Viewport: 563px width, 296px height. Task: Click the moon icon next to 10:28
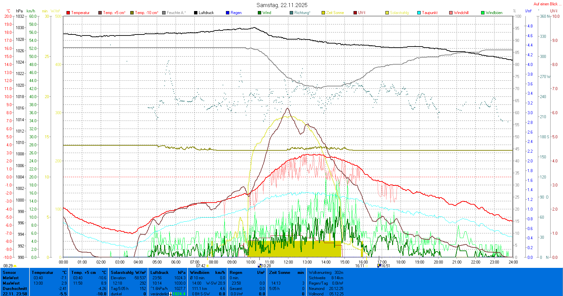(x=260, y=266)
